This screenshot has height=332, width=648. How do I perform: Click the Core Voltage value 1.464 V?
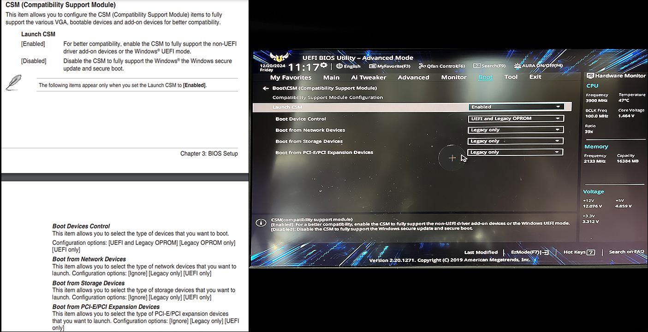click(626, 116)
